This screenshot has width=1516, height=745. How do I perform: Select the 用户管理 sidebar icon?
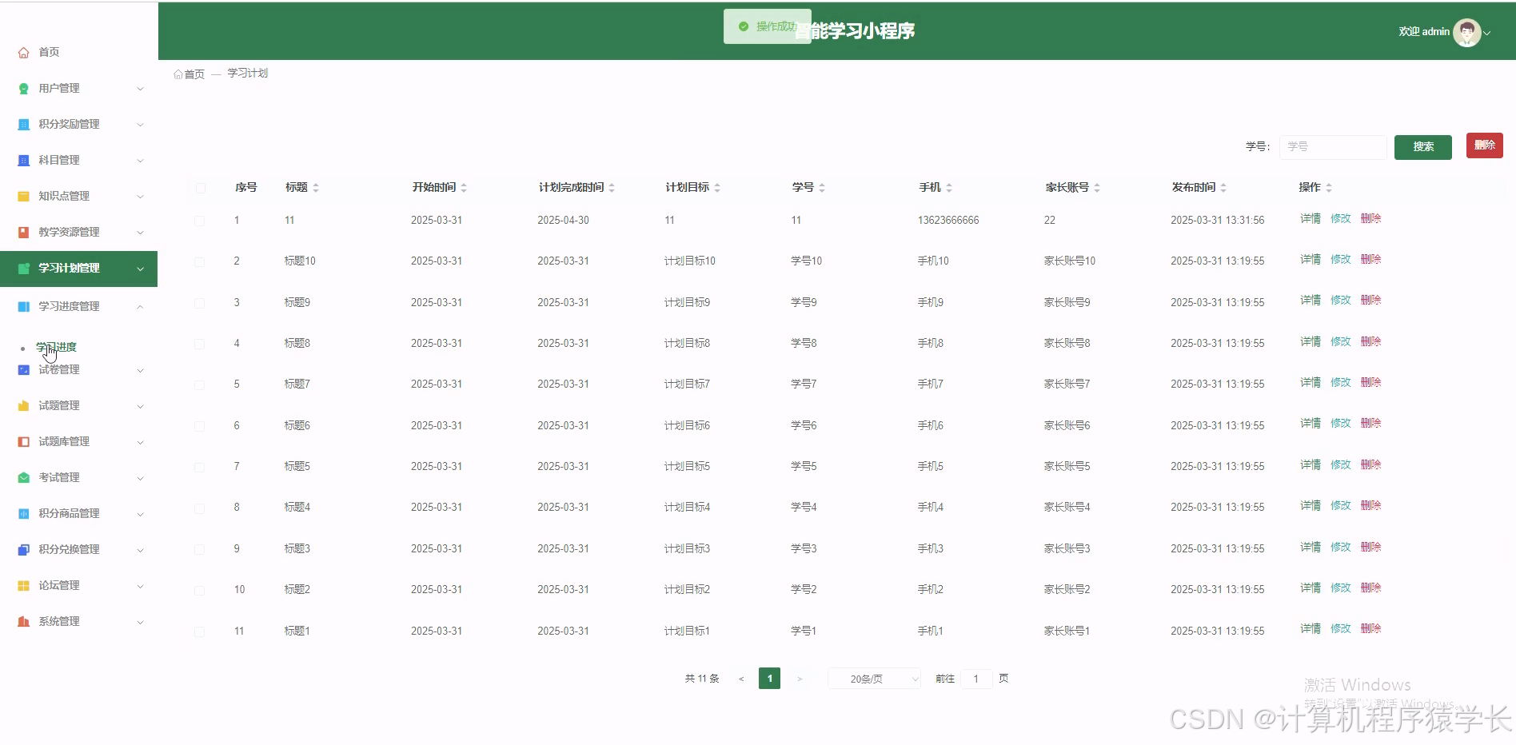tap(23, 88)
